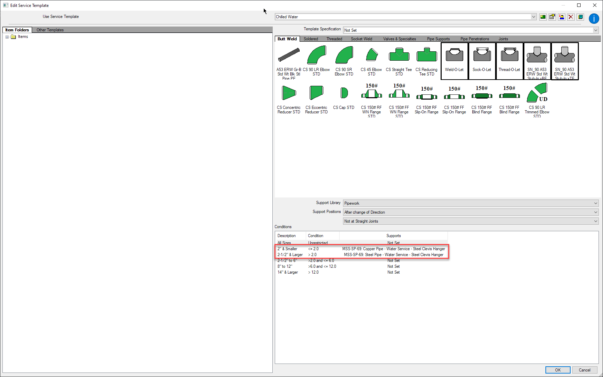Open the Template Specification dropdown
This screenshot has height=377, width=603.
(595, 30)
